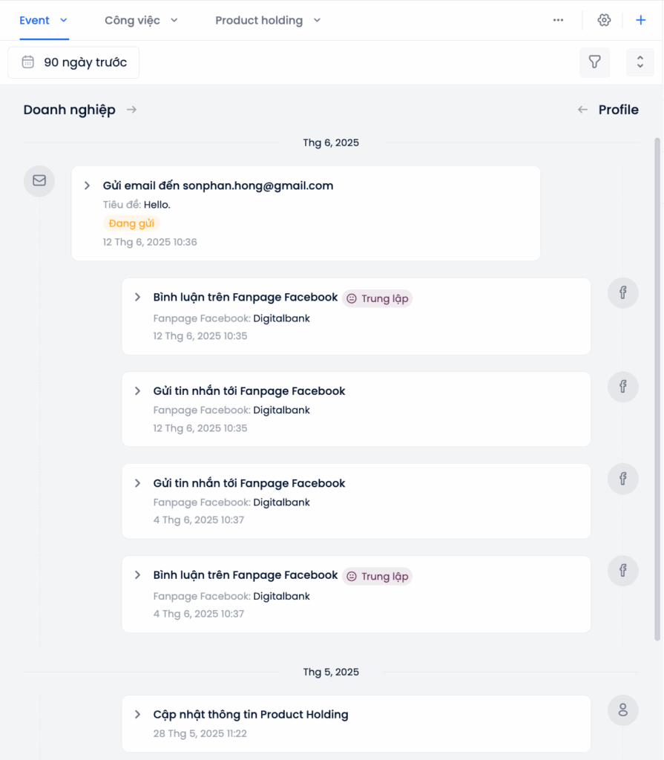664x760 pixels.
Task: Click the email envelope timeline icon
Action: pyautogui.click(x=39, y=181)
